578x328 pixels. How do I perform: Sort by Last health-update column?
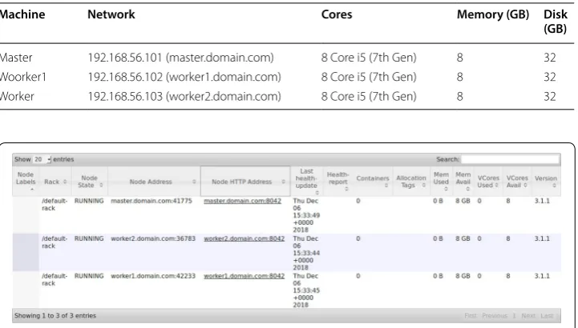coord(307,182)
